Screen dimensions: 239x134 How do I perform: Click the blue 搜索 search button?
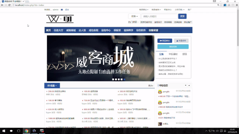click(182, 16)
